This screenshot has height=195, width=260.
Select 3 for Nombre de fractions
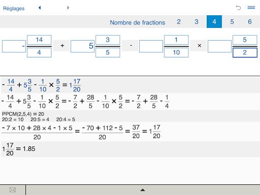pyautogui.click(x=197, y=22)
